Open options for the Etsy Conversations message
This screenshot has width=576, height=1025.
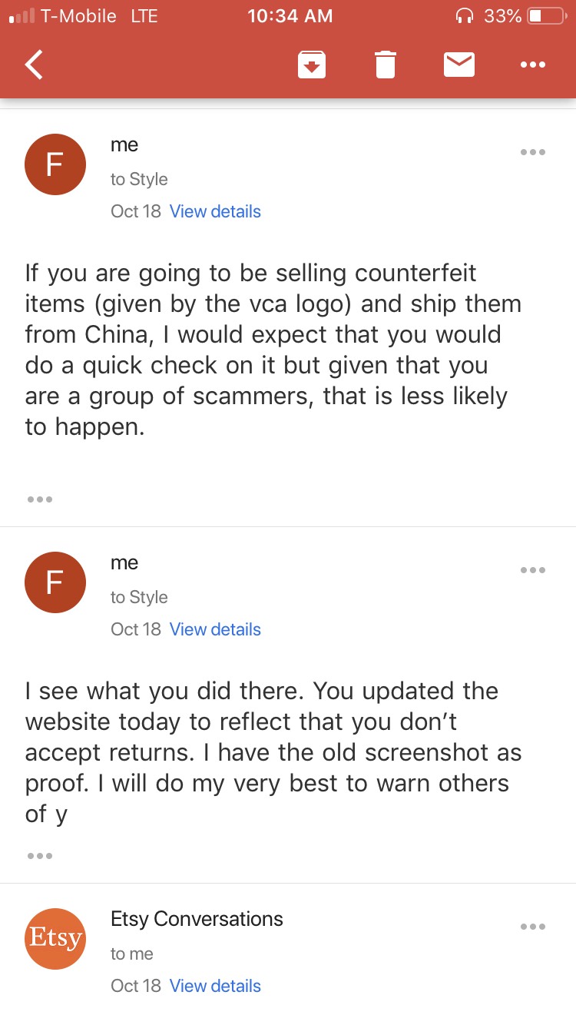532,927
